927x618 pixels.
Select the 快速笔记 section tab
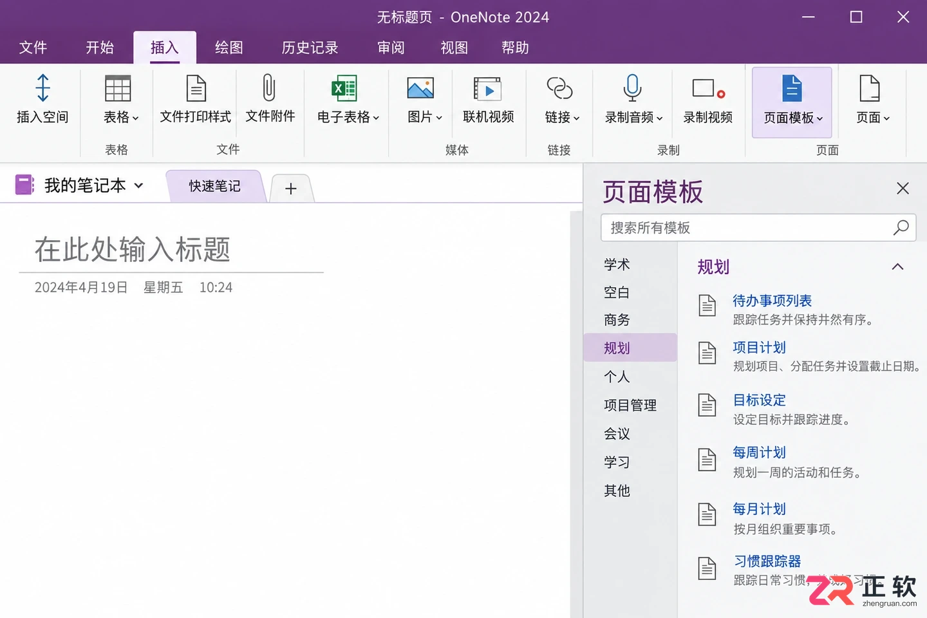tap(215, 186)
